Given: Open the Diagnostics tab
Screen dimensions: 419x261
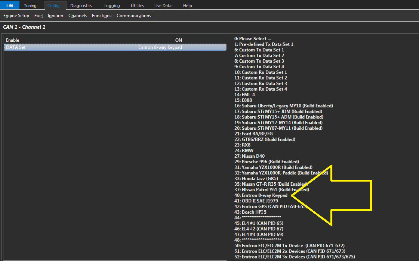Looking at the screenshot, I should pos(81,6).
